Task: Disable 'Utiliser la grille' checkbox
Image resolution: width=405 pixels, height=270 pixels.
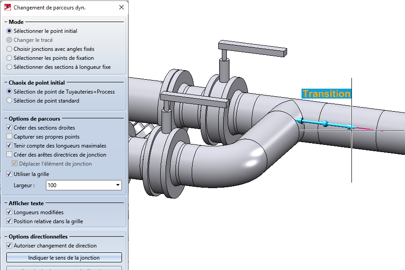Action: (9, 174)
